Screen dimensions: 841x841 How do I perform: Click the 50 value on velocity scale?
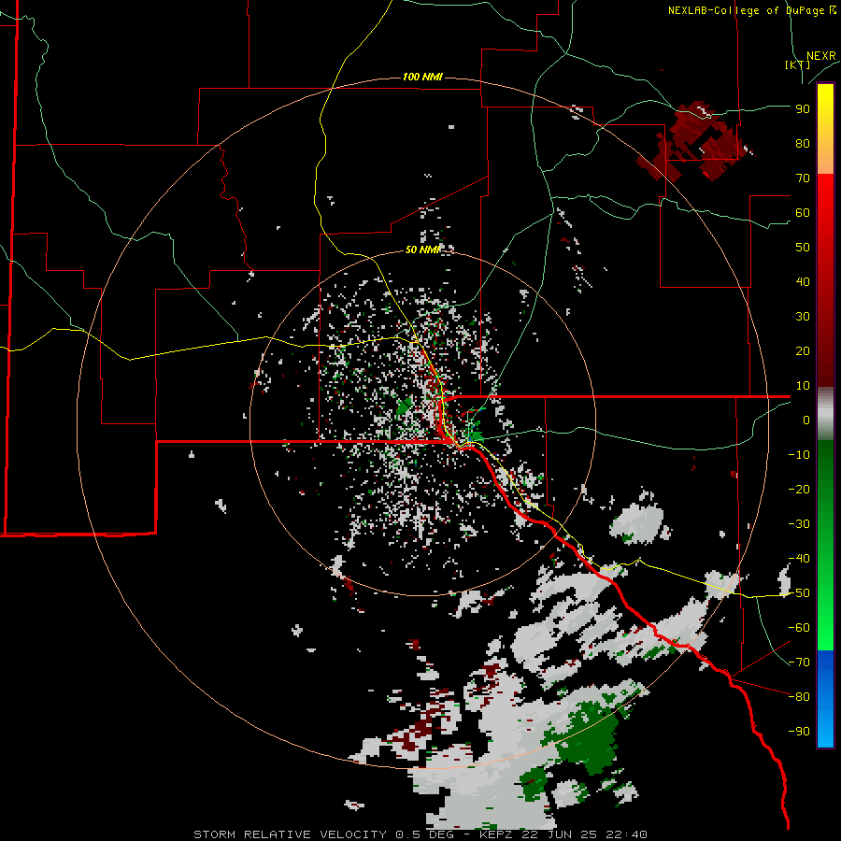tap(803, 248)
